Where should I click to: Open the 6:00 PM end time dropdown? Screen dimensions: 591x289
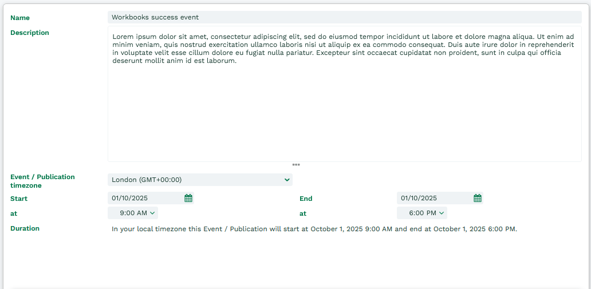(421, 213)
